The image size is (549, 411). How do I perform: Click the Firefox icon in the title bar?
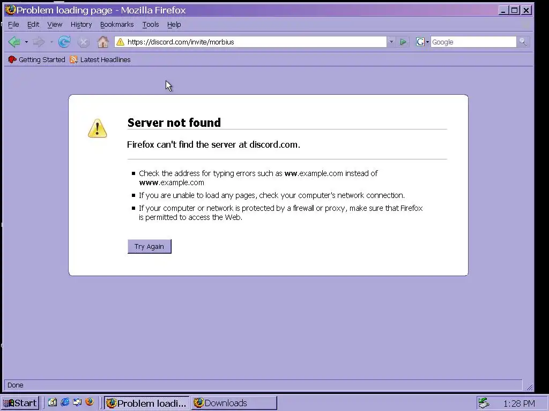click(11, 10)
